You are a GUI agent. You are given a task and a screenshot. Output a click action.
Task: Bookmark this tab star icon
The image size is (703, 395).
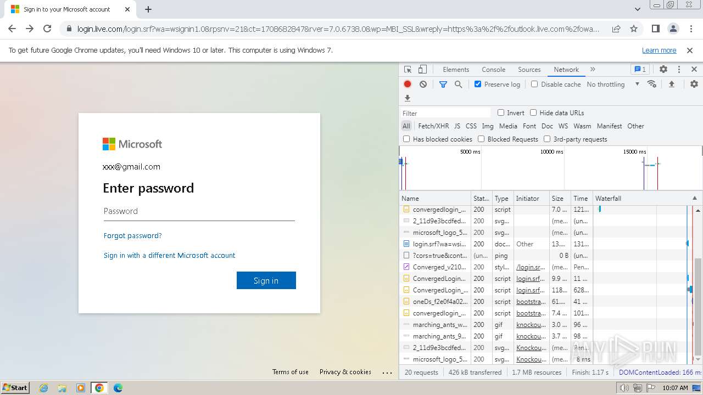point(634,29)
